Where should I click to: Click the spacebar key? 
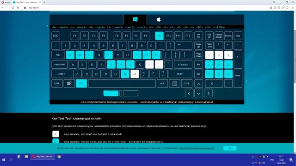tap(122, 83)
